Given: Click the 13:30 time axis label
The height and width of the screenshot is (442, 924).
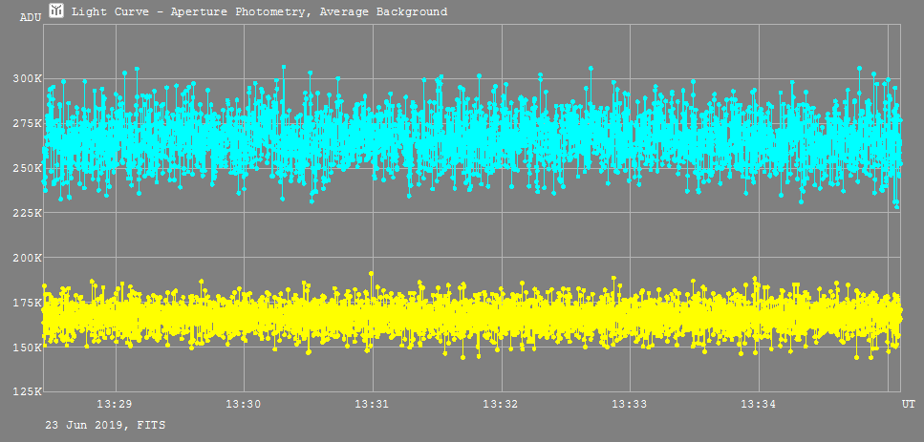Looking at the screenshot, I should pos(244,405).
